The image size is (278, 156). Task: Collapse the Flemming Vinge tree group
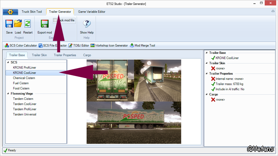pyautogui.click(x=8, y=94)
